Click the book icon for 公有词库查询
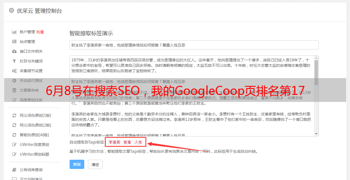 [14, 170]
